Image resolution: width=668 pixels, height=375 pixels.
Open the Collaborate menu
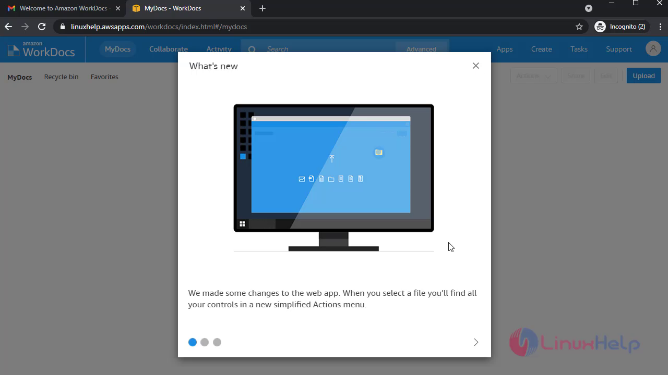(x=168, y=49)
